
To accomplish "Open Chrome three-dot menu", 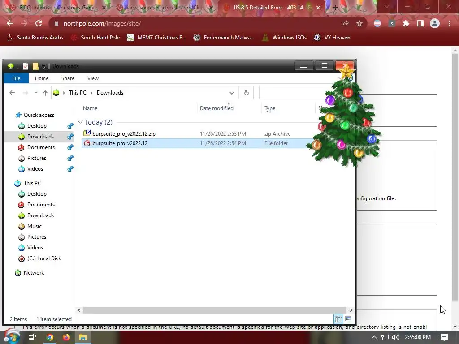I will [x=449, y=23].
